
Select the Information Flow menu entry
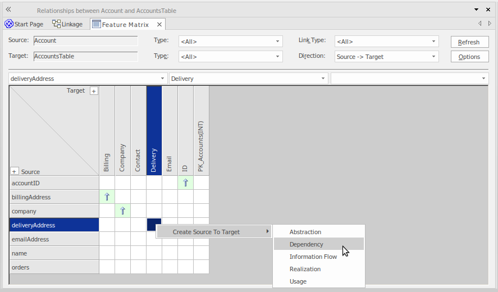pos(313,257)
